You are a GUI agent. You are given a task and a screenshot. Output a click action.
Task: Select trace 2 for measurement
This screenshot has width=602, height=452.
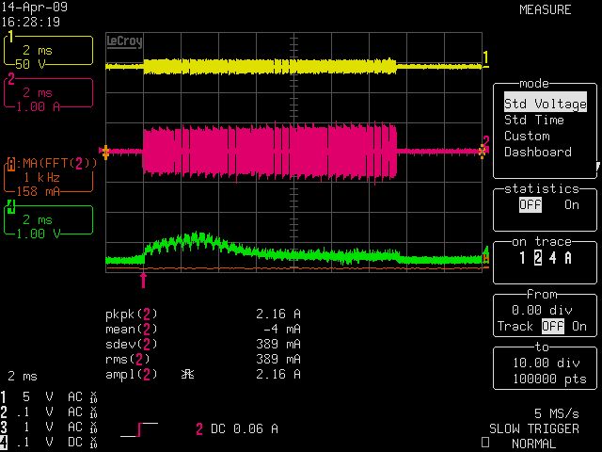[x=538, y=258]
